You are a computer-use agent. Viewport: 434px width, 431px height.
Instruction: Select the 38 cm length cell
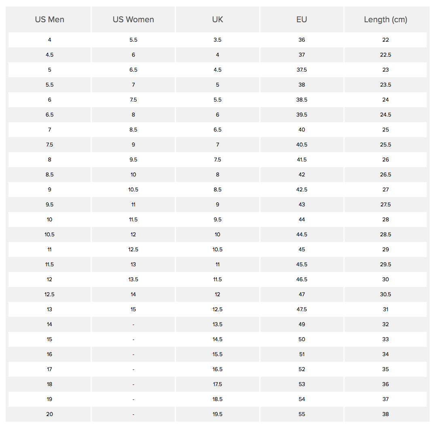point(385,414)
